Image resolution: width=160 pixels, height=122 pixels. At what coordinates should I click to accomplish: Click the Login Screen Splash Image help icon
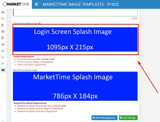click(x=39, y=23)
